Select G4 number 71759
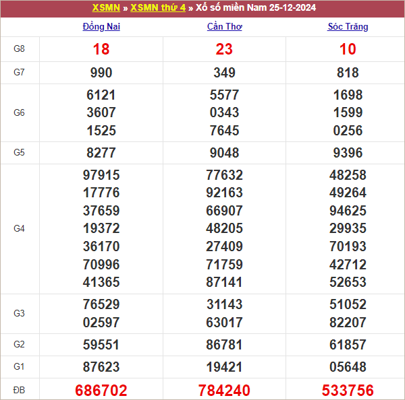 pyautogui.click(x=225, y=265)
